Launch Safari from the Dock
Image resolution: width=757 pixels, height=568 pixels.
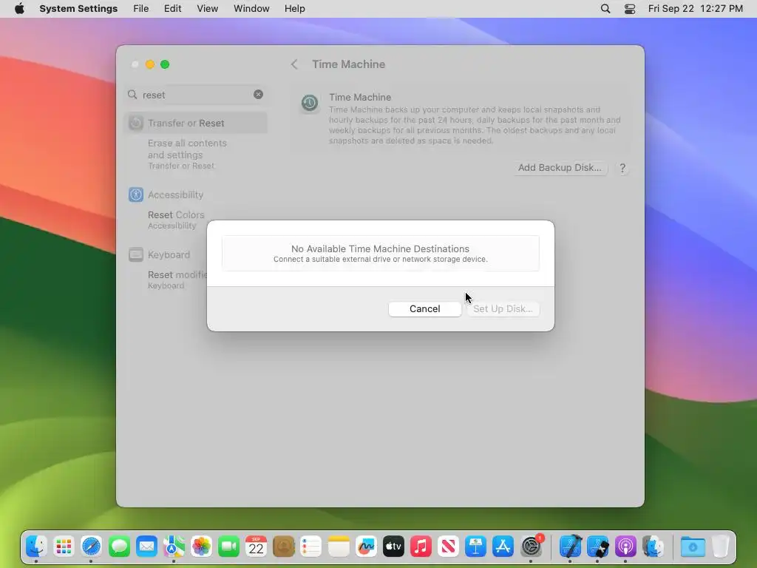click(91, 547)
